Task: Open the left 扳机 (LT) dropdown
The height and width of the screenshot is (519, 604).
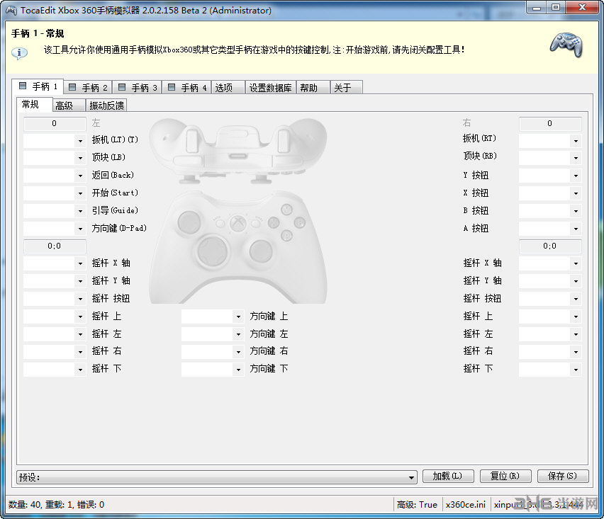Action: coord(55,141)
